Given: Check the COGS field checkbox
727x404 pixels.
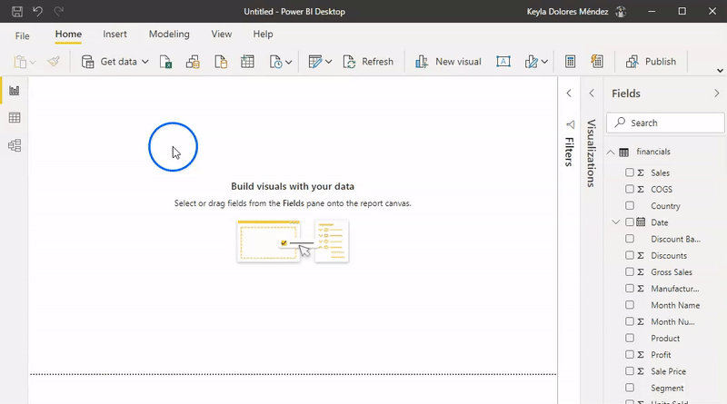Looking at the screenshot, I should pyautogui.click(x=629, y=189).
